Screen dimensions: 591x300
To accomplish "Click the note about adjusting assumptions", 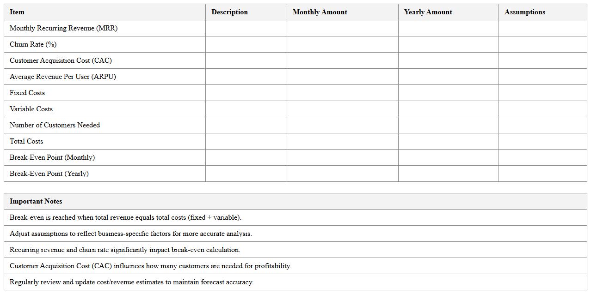I will 130,234.
